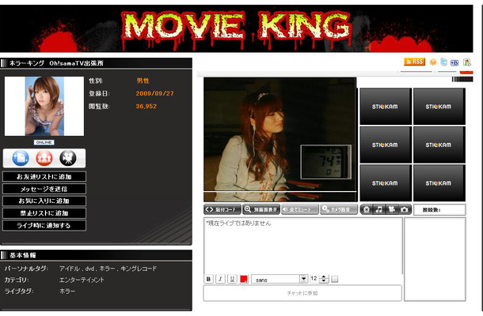Click the black film camera icon
483x316 pixels.
click(68, 158)
